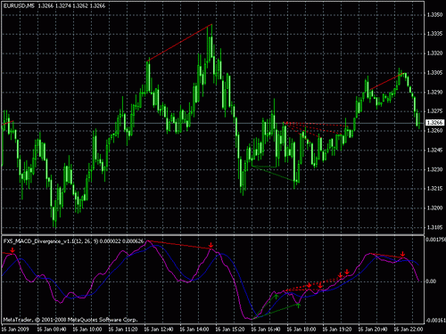Click the MetaTrader copyright text
Image resolution: width=446 pixels, height=334 pixels.
70,320
